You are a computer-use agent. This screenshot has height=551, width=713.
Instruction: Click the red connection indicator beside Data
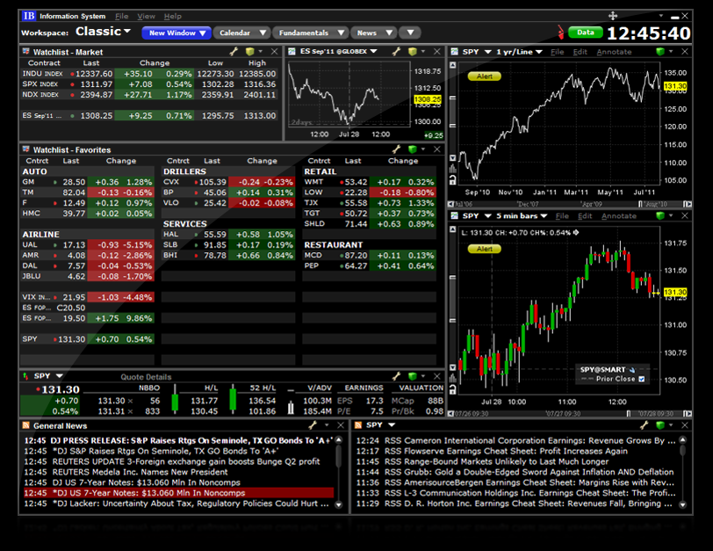point(561,33)
